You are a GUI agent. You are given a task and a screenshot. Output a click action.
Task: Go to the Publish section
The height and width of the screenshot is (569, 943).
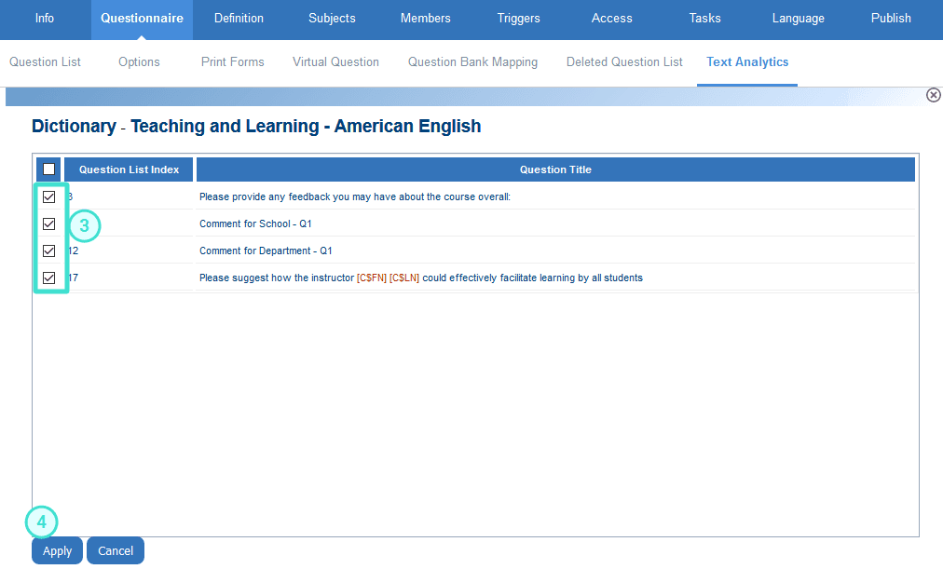coord(890,19)
